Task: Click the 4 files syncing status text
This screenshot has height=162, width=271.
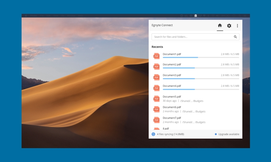Action: (x=170, y=134)
